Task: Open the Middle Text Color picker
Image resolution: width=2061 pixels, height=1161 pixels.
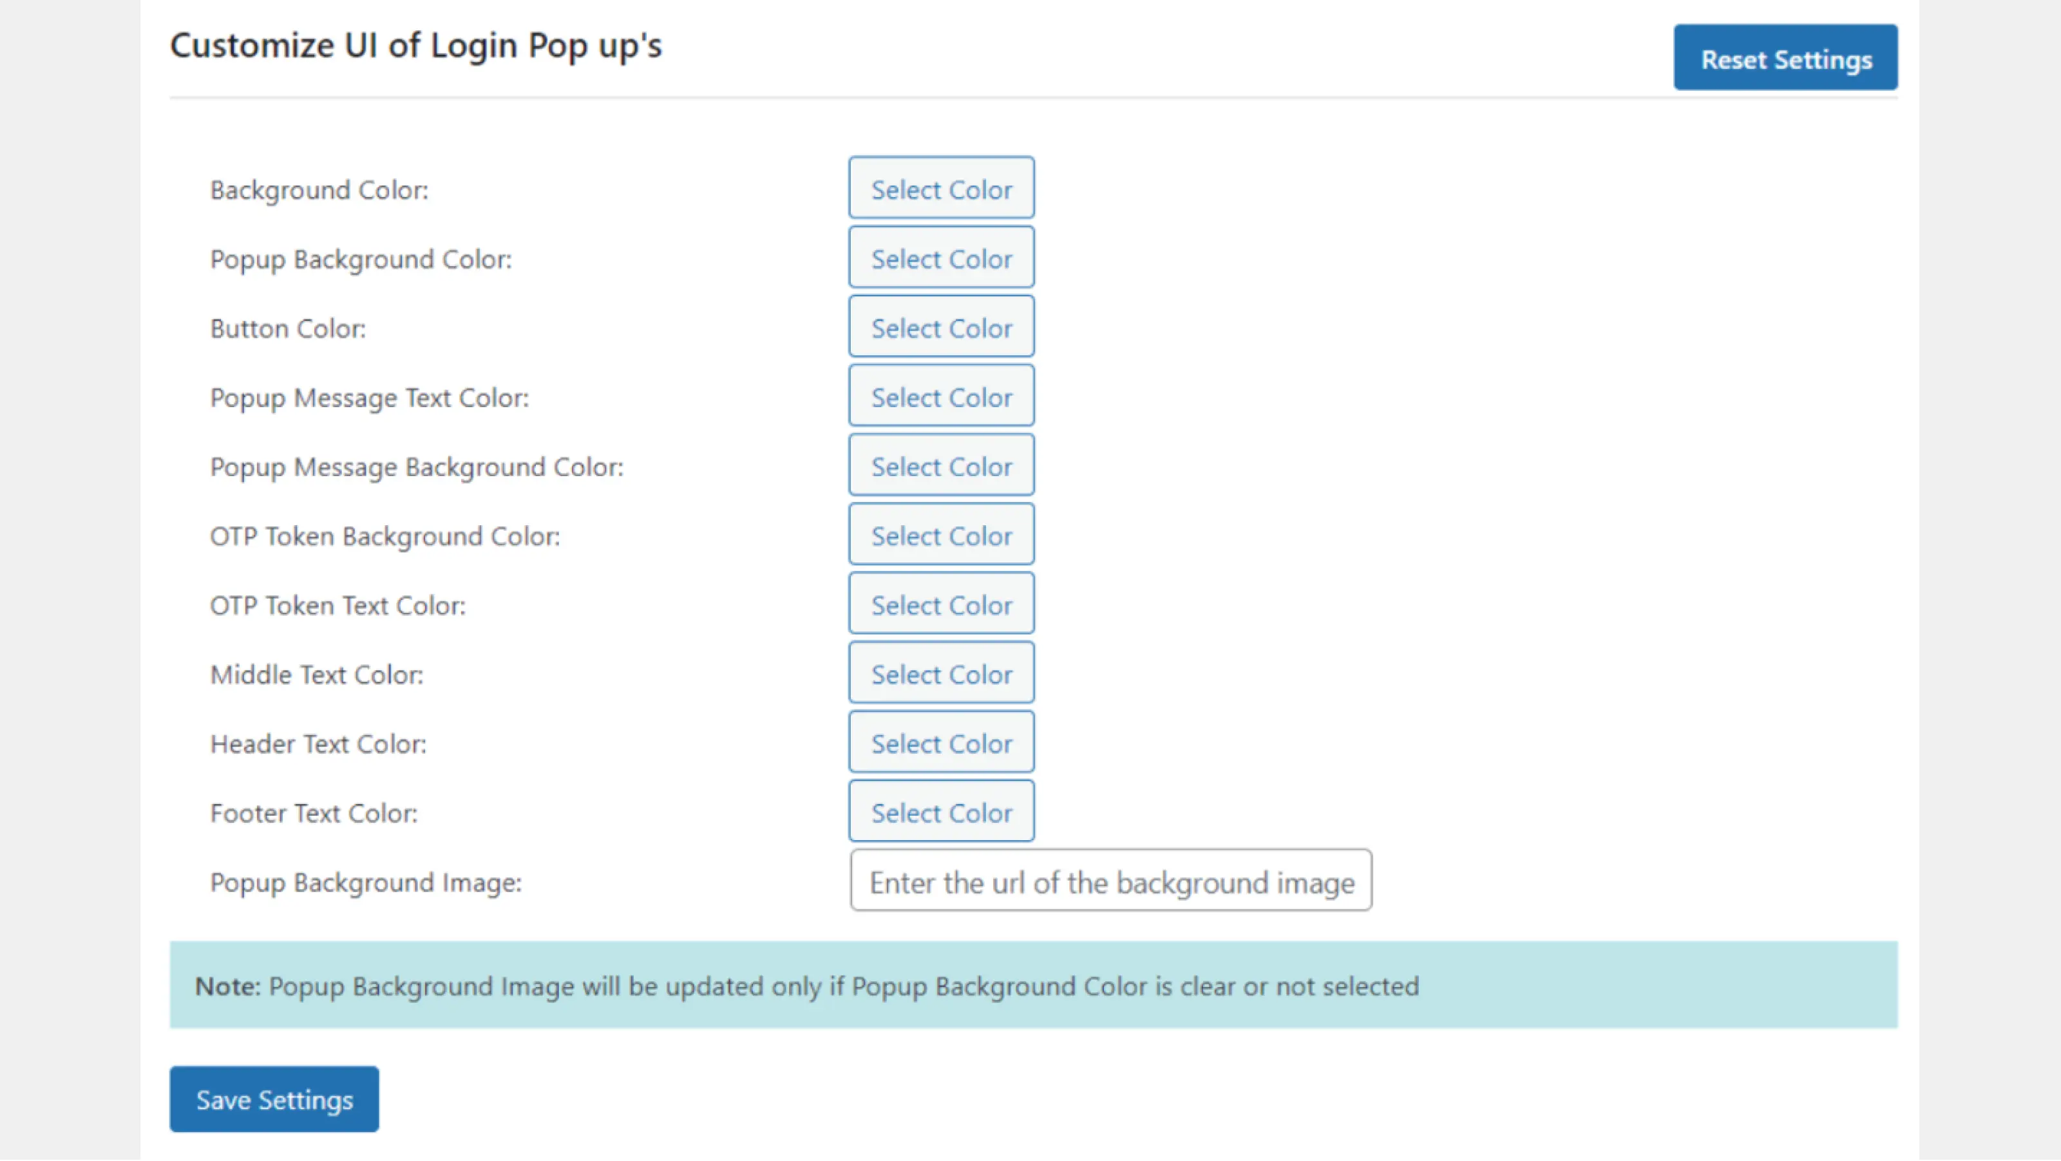Action: point(941,673)
